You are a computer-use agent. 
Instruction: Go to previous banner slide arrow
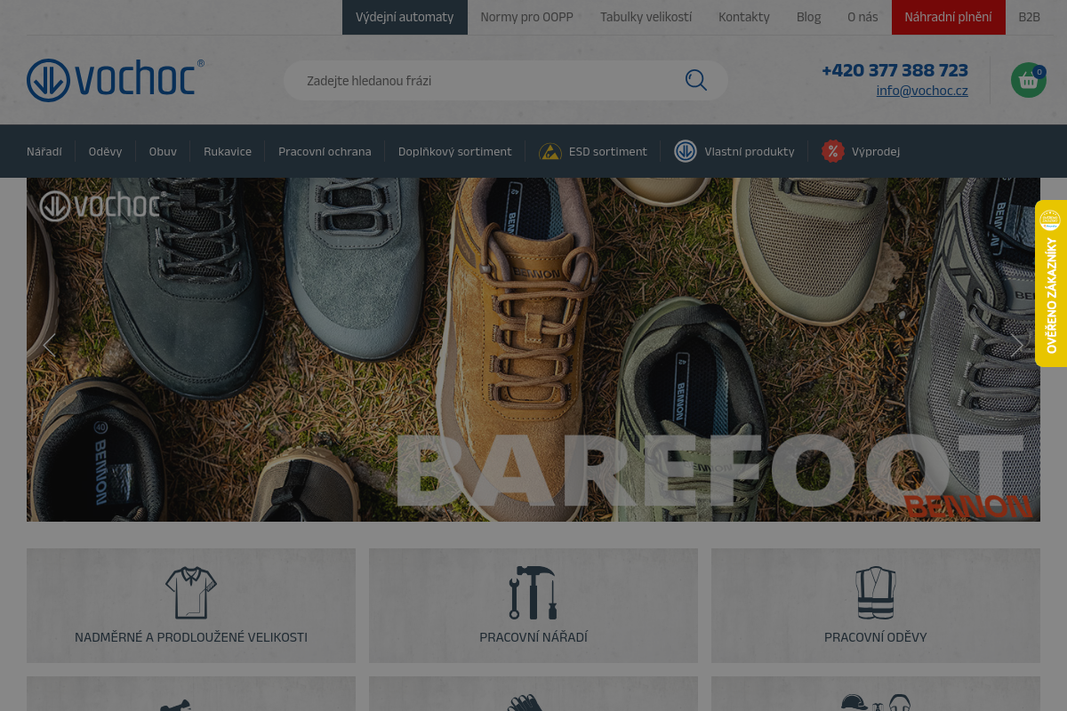[50, 345]
